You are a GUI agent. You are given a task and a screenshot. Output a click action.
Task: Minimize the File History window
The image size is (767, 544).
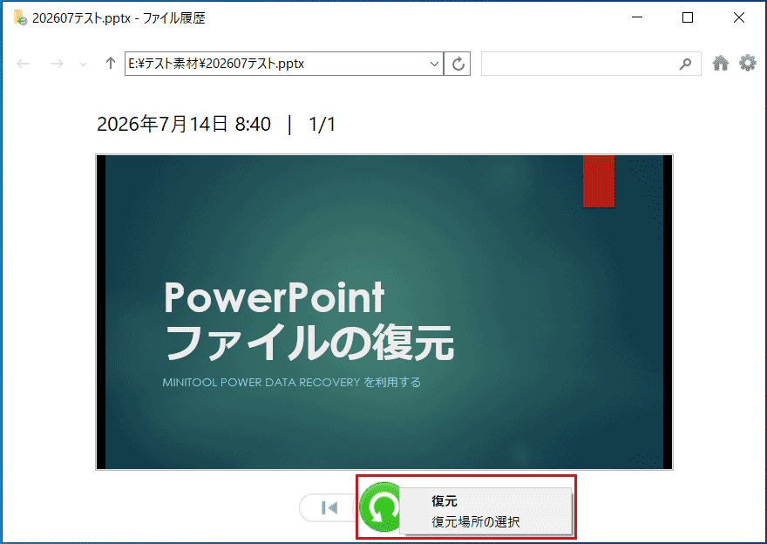click(x=637, y=17)
